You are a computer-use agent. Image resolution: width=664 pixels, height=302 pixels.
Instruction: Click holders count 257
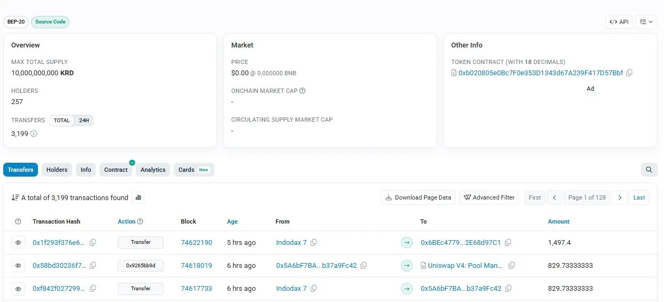click(x=17, y=101)
